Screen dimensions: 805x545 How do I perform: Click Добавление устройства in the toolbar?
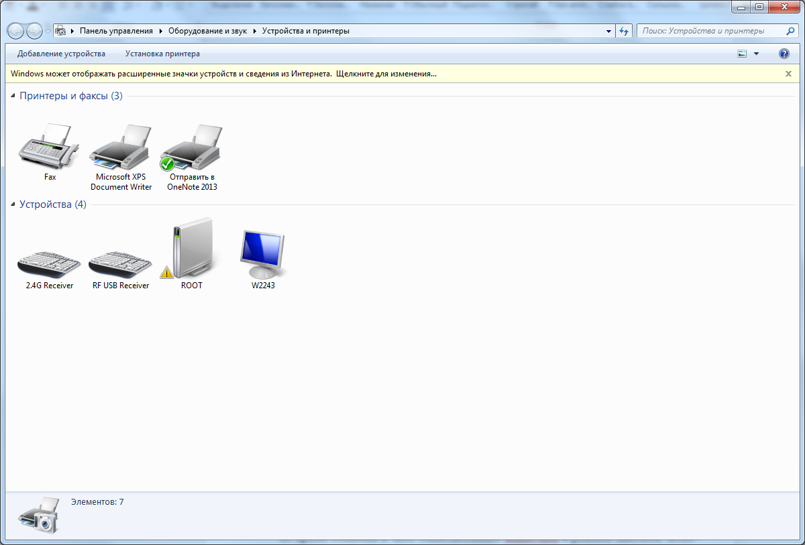(61, 54)
